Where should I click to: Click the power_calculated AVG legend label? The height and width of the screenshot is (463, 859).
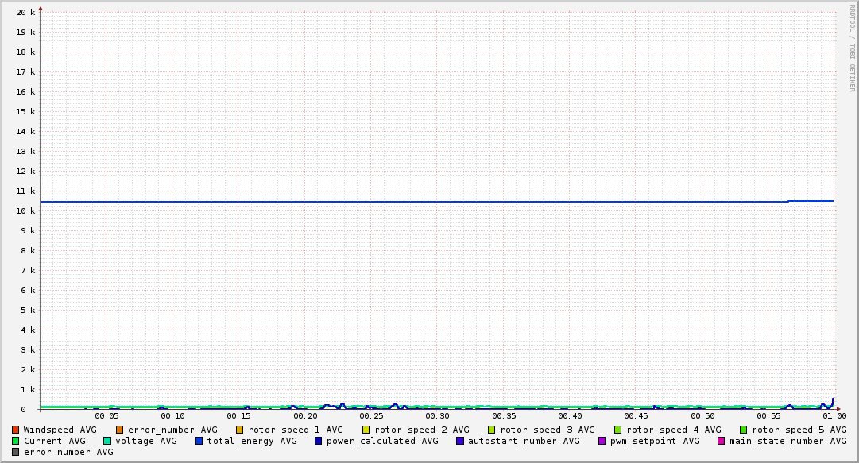point(381,441)
